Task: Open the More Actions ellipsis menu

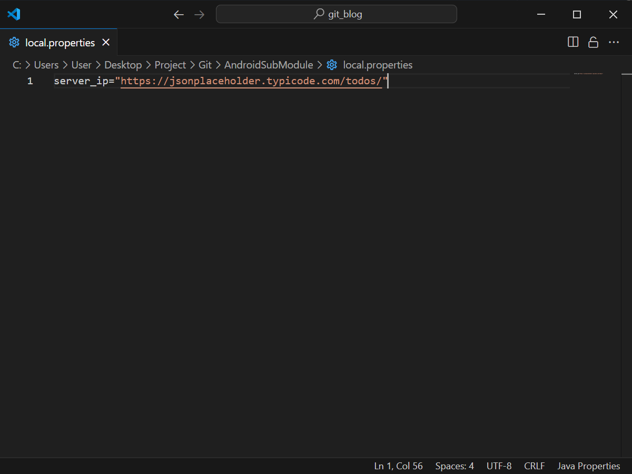Action: pyautogui.click(x=614, y=42)
